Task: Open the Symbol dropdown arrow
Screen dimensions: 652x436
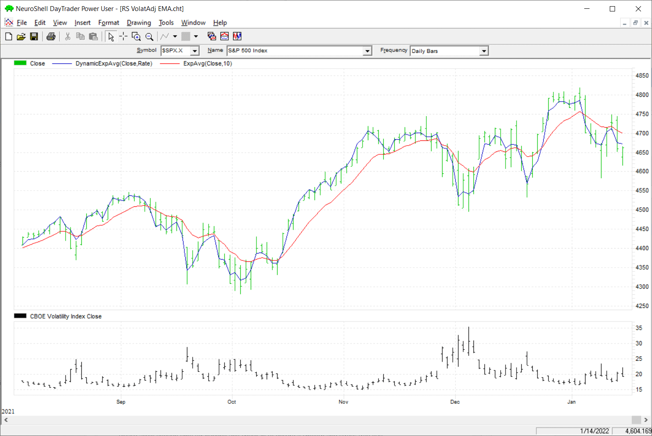Action: tap(194, 51)
